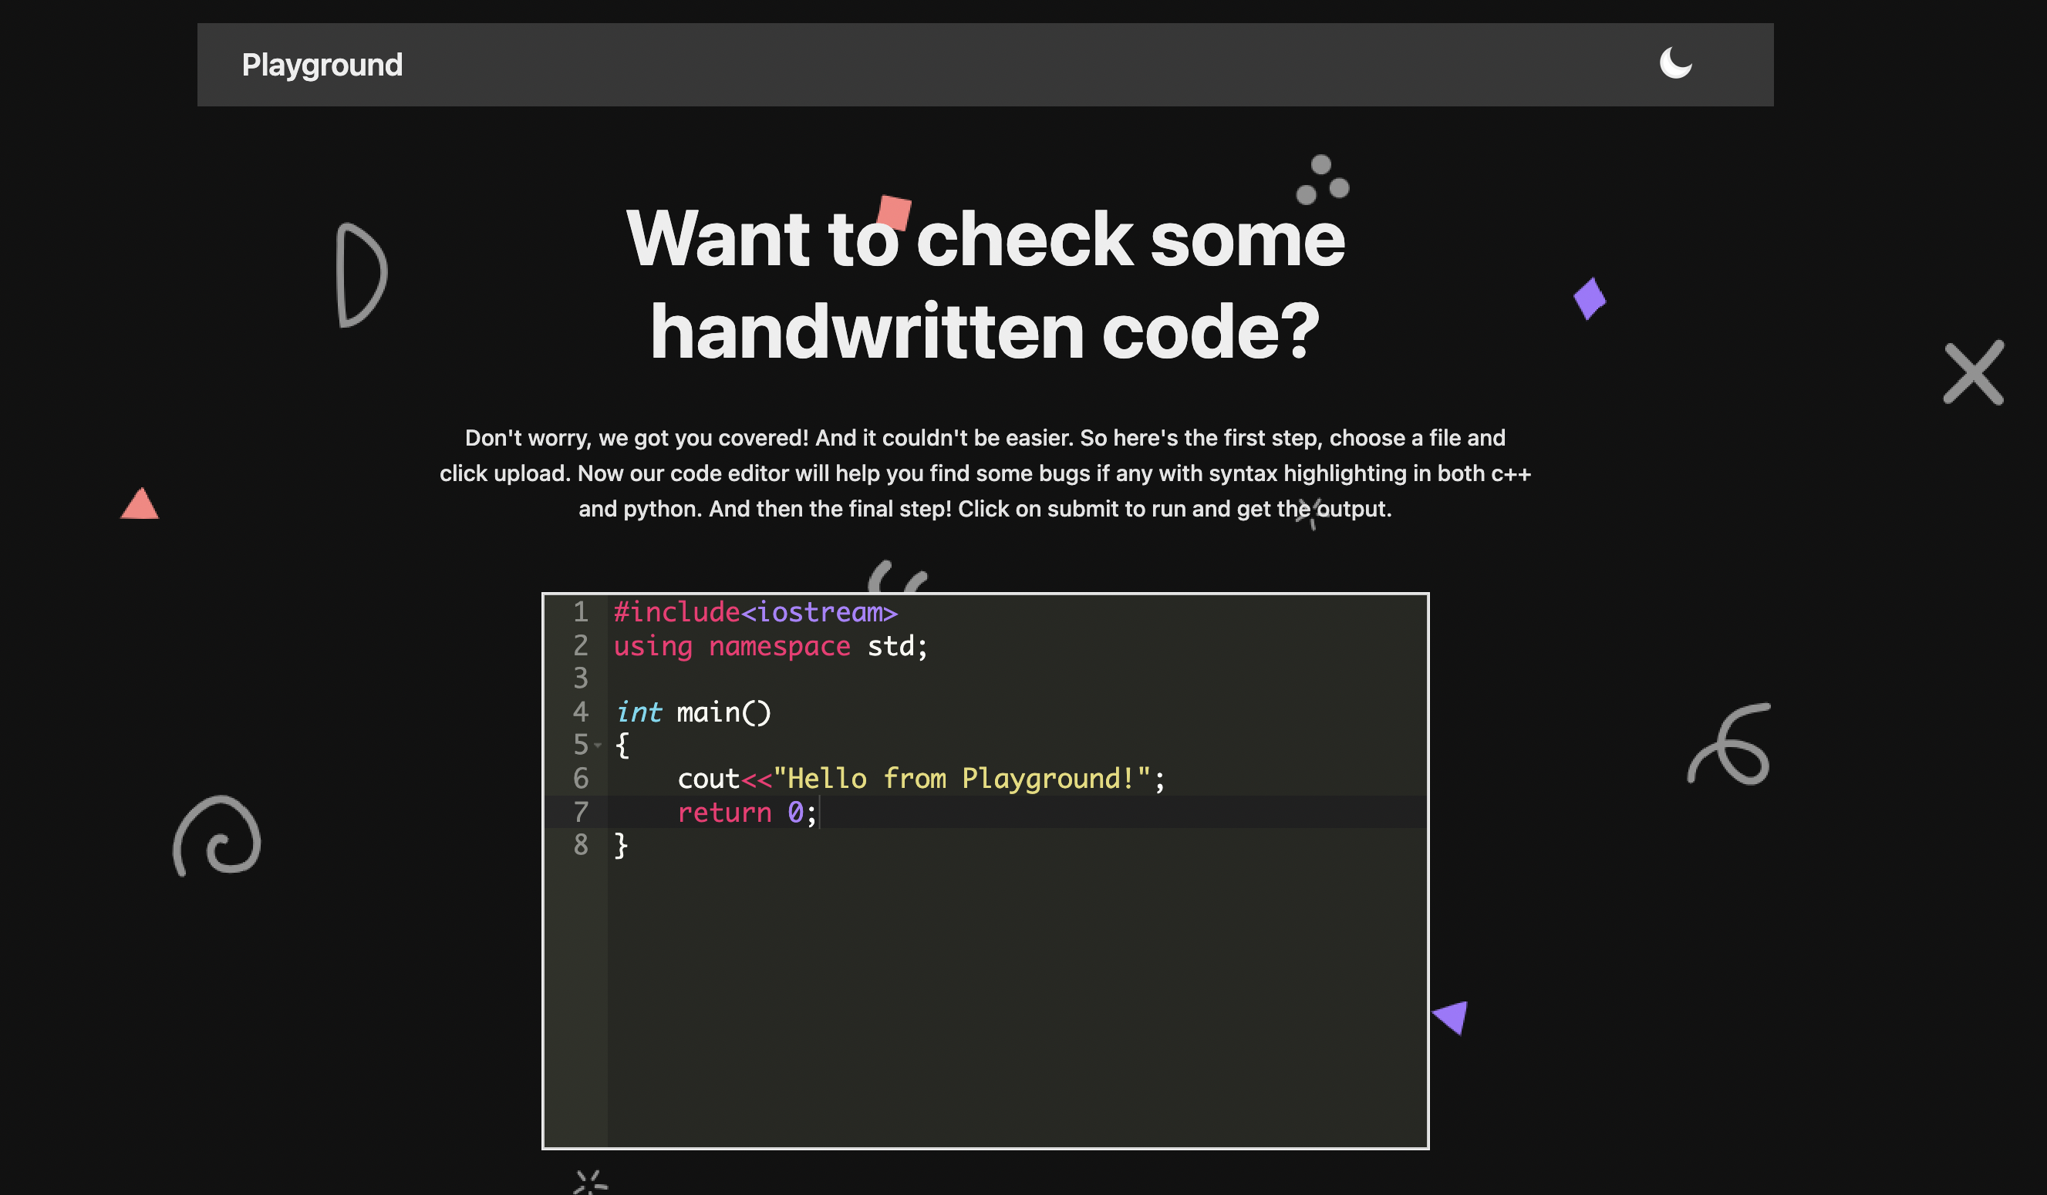Click the "handwritten code?" heading text
Screen dimensions: 2047x1195
pos(984,332)
